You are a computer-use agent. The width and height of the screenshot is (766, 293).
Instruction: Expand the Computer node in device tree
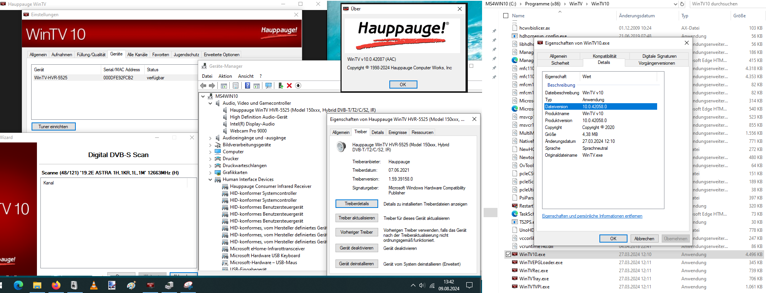[x=210, y=152]
